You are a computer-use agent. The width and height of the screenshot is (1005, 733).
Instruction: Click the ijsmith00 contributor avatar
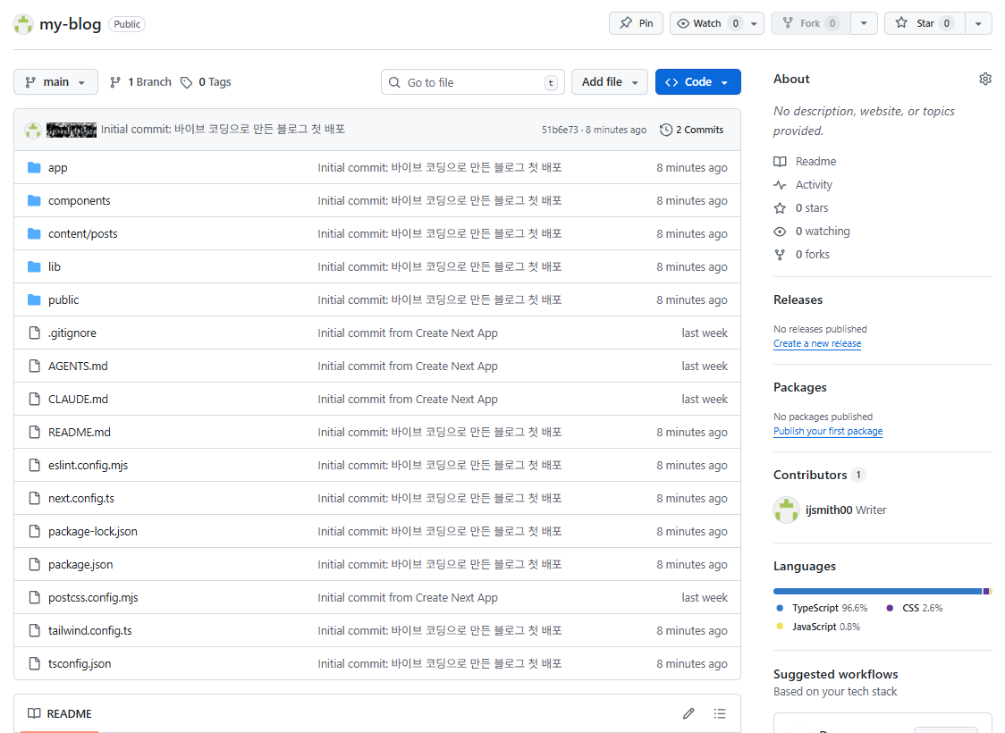click(786, 510)
